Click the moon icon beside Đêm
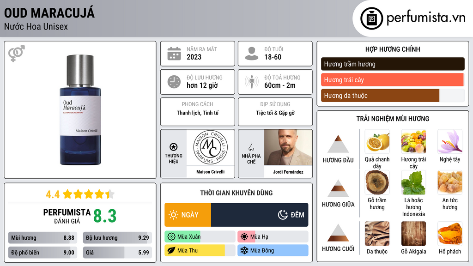The image size is (473, 266). [283, 215]
